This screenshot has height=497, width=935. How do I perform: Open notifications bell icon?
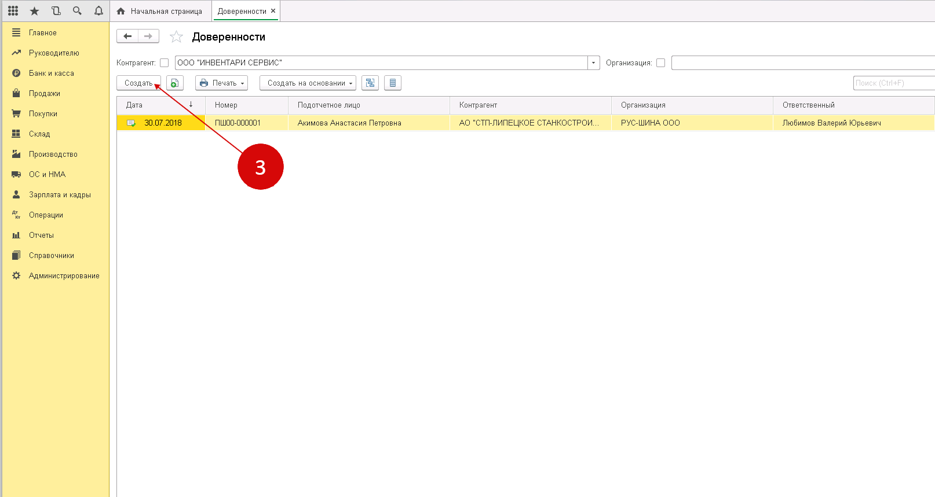click(x=98, y=11)
